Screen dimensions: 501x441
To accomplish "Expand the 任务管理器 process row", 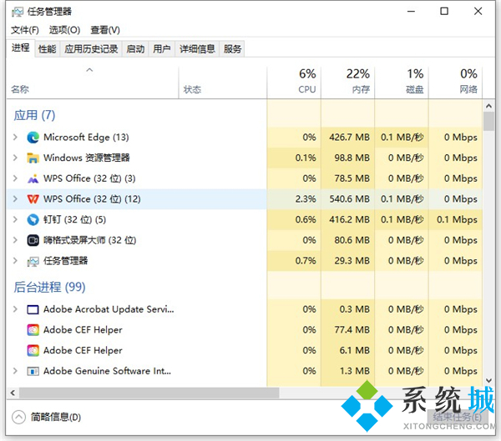I will coord(15,261).
